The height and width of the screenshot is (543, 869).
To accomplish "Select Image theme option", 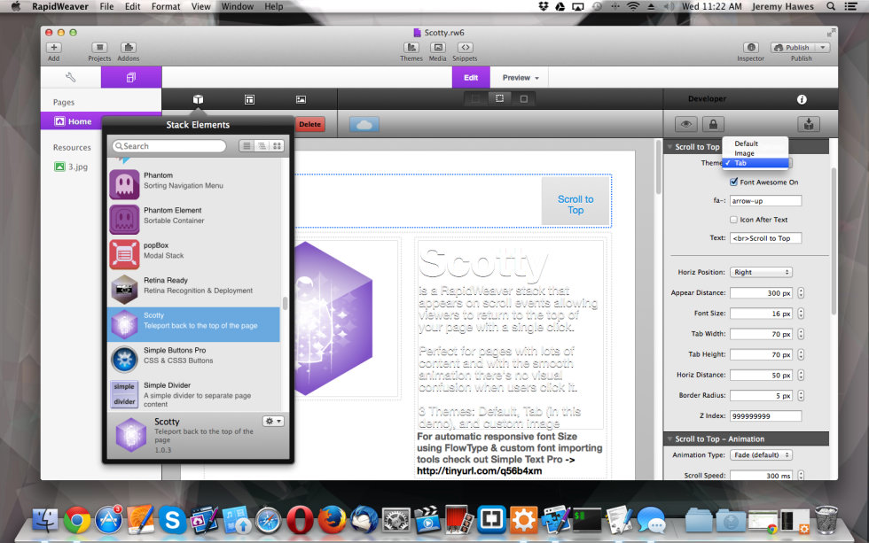I will coord(755,153).
